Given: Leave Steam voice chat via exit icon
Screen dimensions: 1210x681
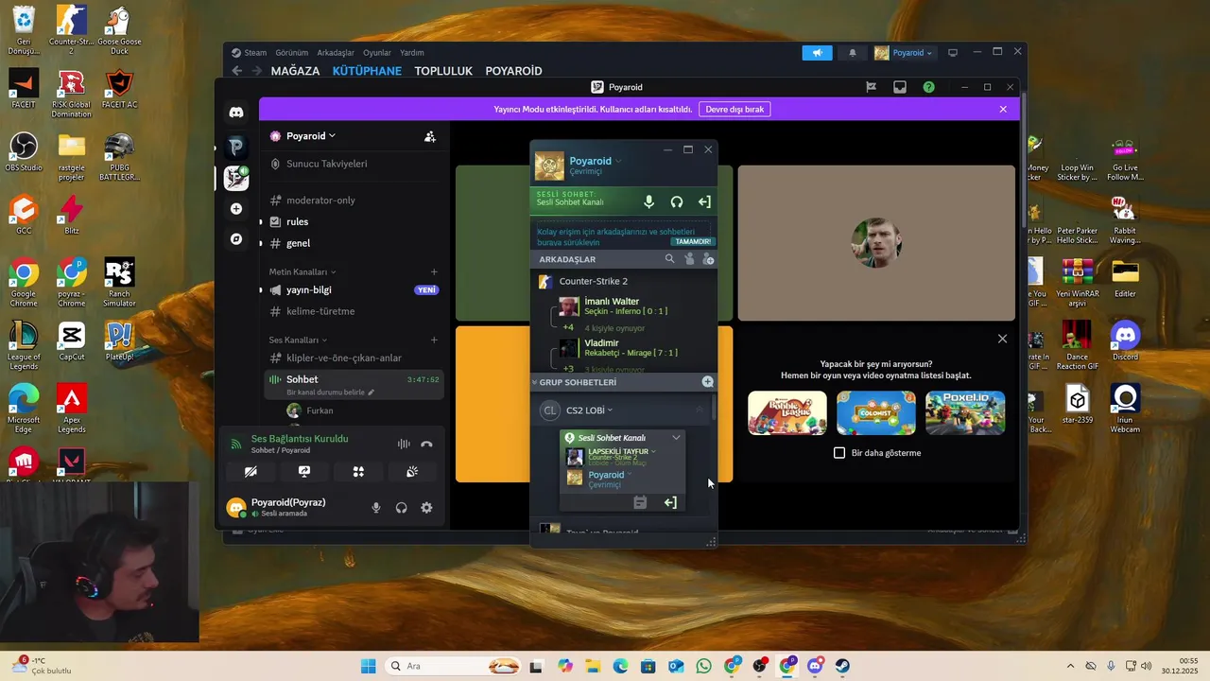Looking at the screenshot, I should pyautogui.click(x=704, y=201).
